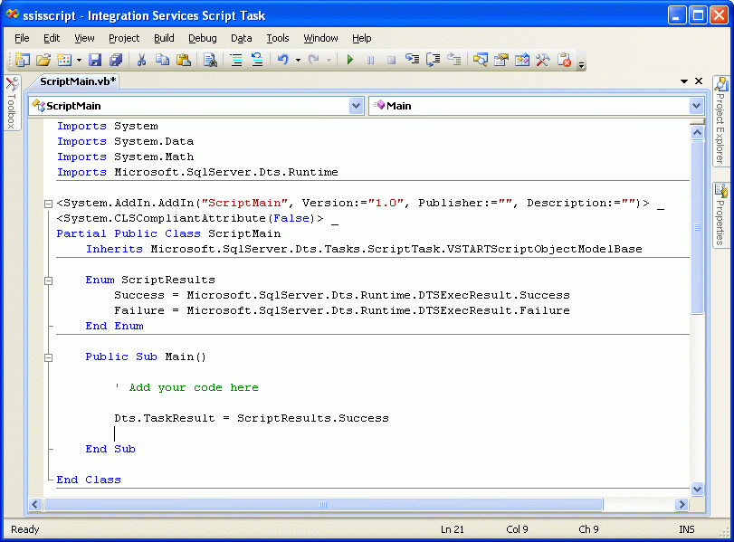Click the Cut scissors icon
Image resolution: width=734 pixels, height=542 pixels.
click(x=141, y=60)
